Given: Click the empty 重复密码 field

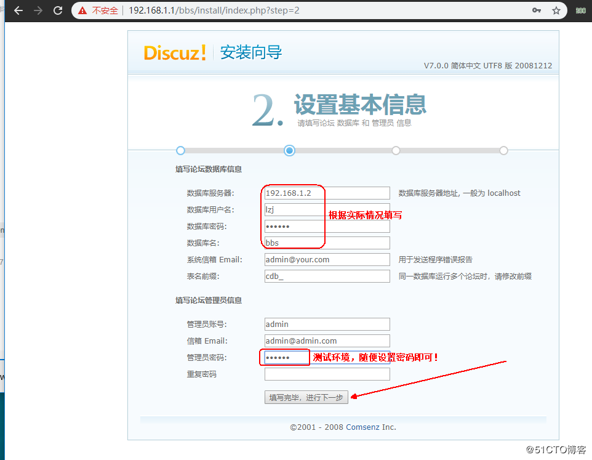Looking at the screenshot, I should click(327, 374).
